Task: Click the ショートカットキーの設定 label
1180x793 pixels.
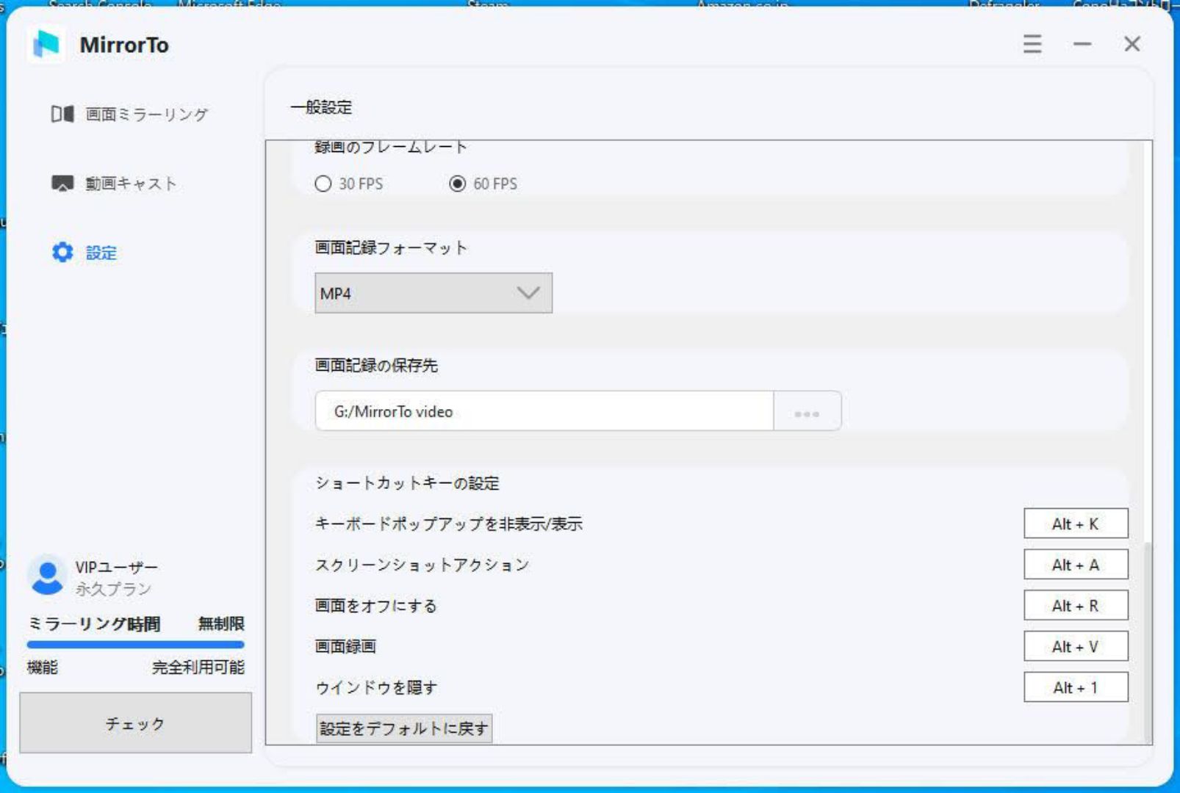Action: point(407,482)
